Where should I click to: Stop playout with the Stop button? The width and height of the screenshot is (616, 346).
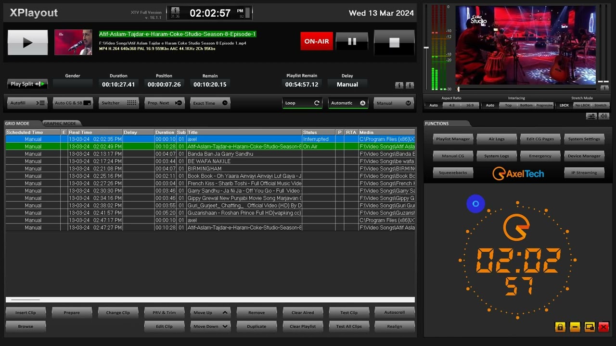click(394, 42)
